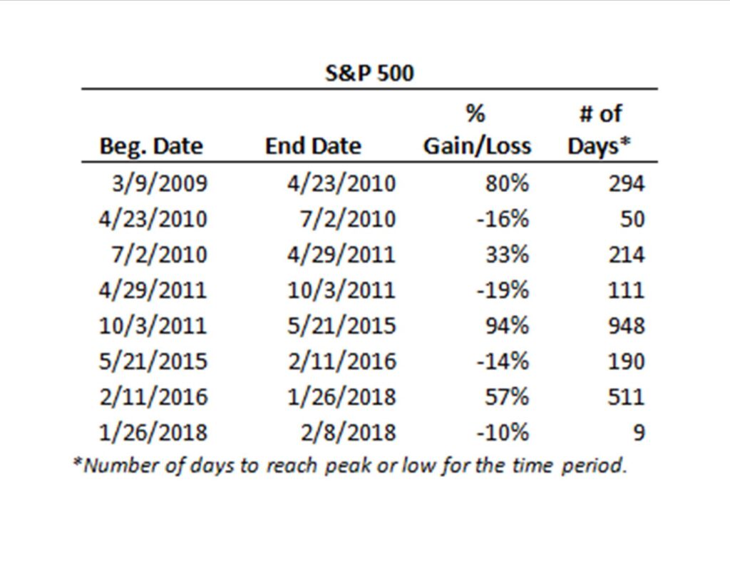Click the 2/8/2018 end date cell

pyautogui.click(x=346, y=432)
